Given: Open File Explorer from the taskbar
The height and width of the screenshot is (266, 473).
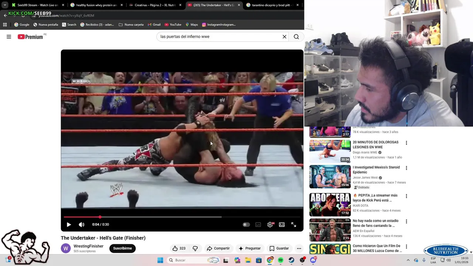Looking at the screenshot, I should [x=248, y=260].
